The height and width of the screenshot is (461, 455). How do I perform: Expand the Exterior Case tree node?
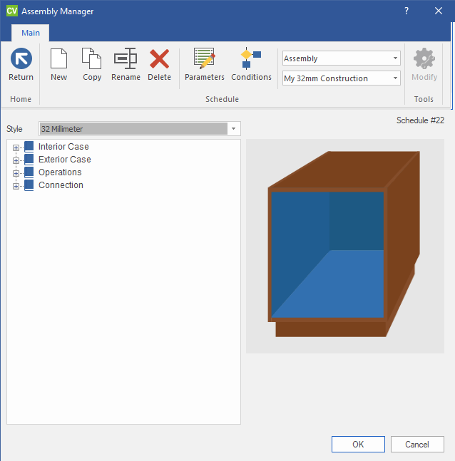[16, 160]
